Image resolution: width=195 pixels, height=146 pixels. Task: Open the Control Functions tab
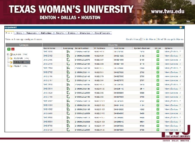[x=102, y=33]
